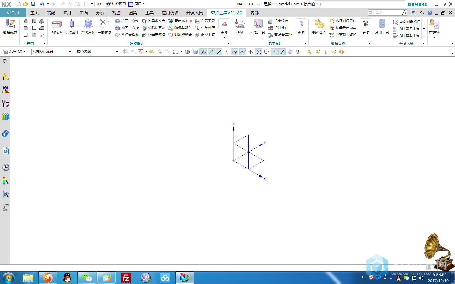Toggle enable snap point option

pyautogui.click(x=203, y=52)
